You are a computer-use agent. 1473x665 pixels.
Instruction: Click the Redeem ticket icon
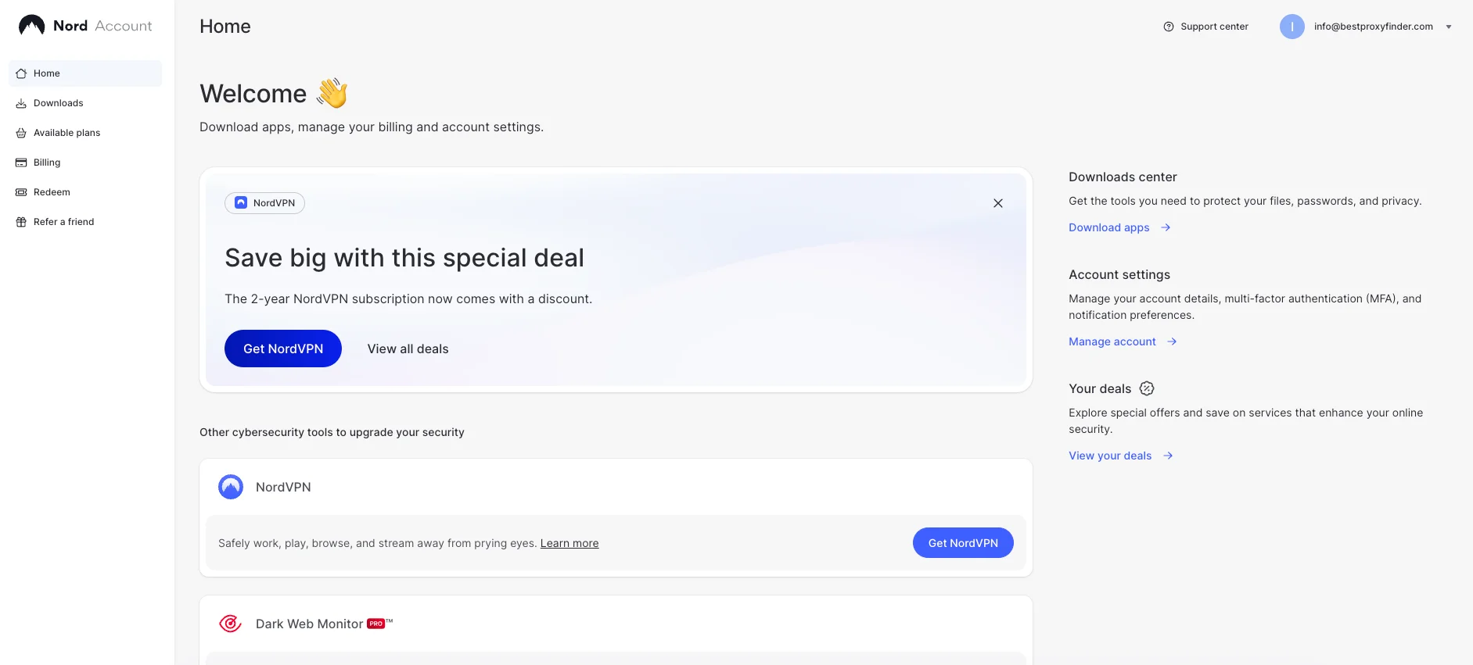click(21, 192)
